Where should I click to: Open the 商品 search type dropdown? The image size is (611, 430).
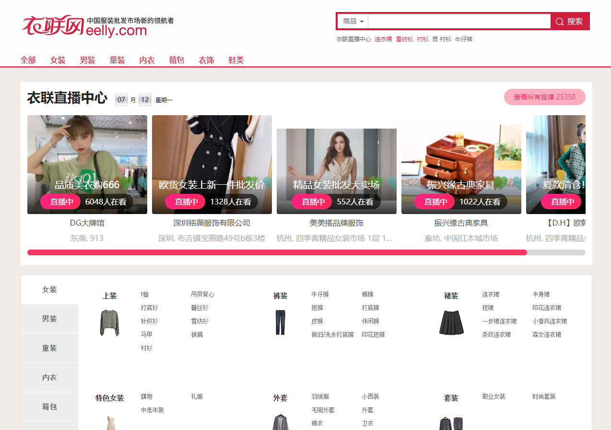353,21
